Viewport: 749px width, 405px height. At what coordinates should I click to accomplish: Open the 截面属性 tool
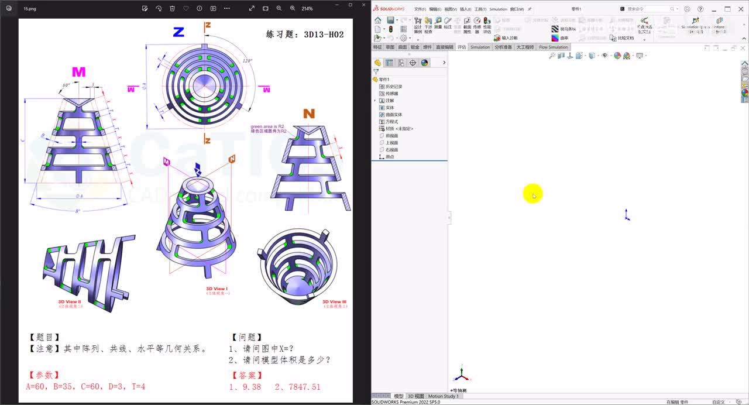click(x=467, y=25)
